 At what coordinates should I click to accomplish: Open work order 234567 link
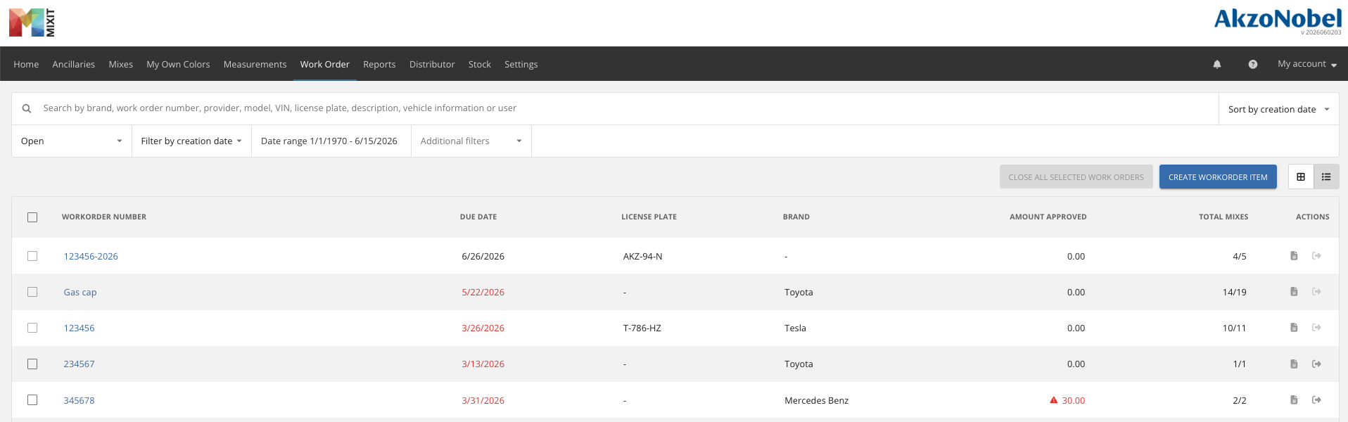tap(79, 364)
